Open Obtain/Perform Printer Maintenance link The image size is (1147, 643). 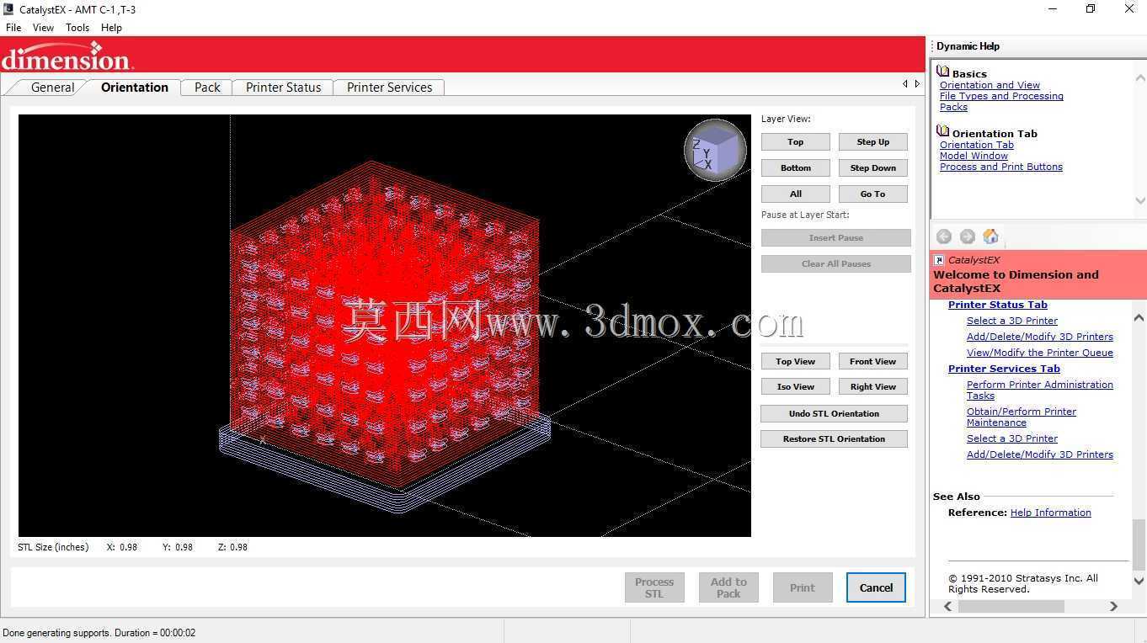click(1022, 417)
